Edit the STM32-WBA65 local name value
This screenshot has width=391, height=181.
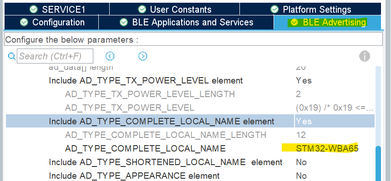(x=327, y=148)
